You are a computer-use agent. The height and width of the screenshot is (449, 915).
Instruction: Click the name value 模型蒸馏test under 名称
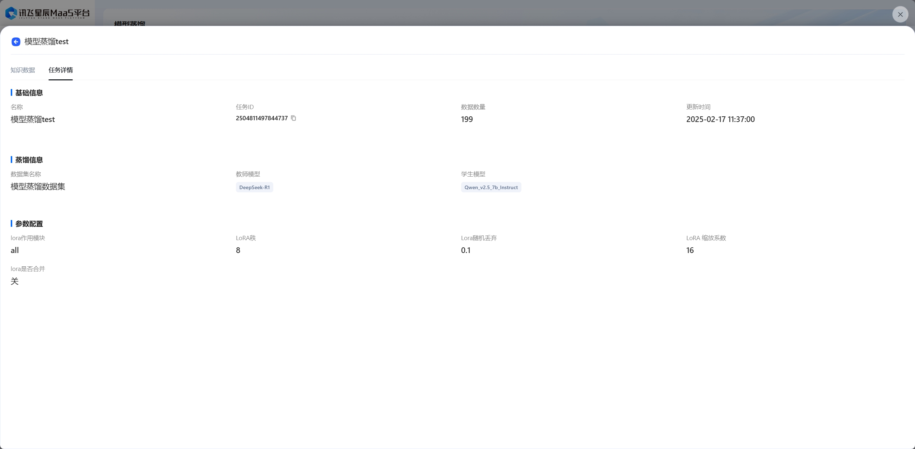coord(33,120)
